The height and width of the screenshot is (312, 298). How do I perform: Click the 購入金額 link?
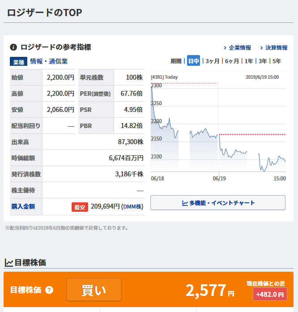point(23,207)
